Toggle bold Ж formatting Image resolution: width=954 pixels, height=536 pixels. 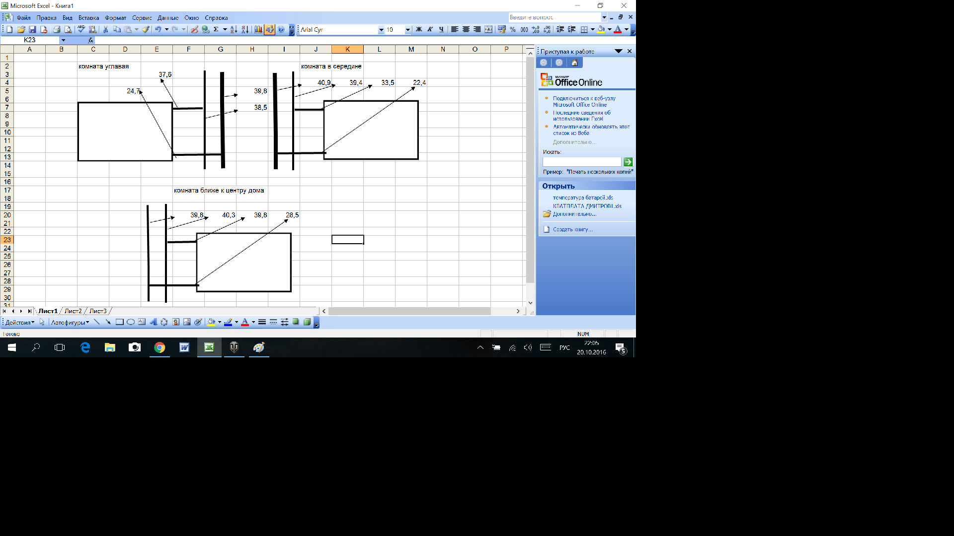[419, 30]
